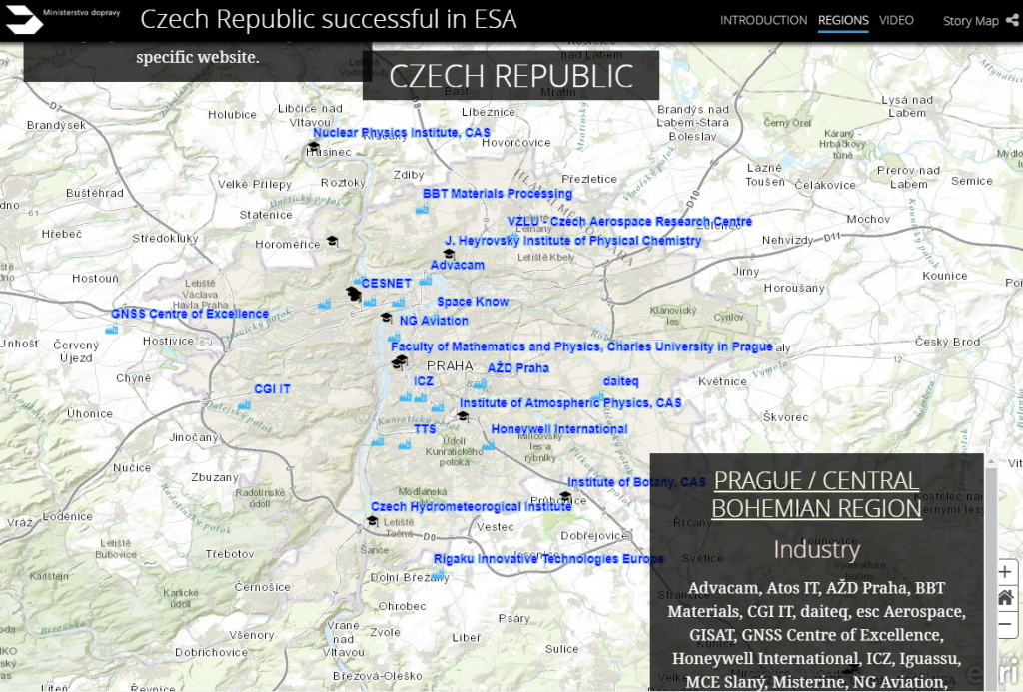This screenshot has width=1023, height=692.
Task: Switch to the REGIONS tab
Action: [x=843, y=20]
